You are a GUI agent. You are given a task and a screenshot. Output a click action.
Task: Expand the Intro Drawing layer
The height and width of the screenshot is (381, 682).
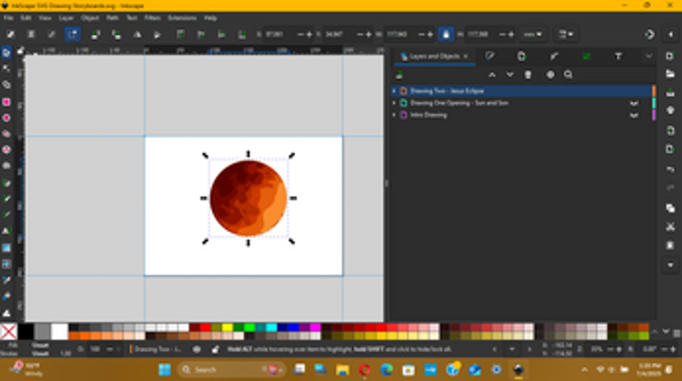pos(394,115)
